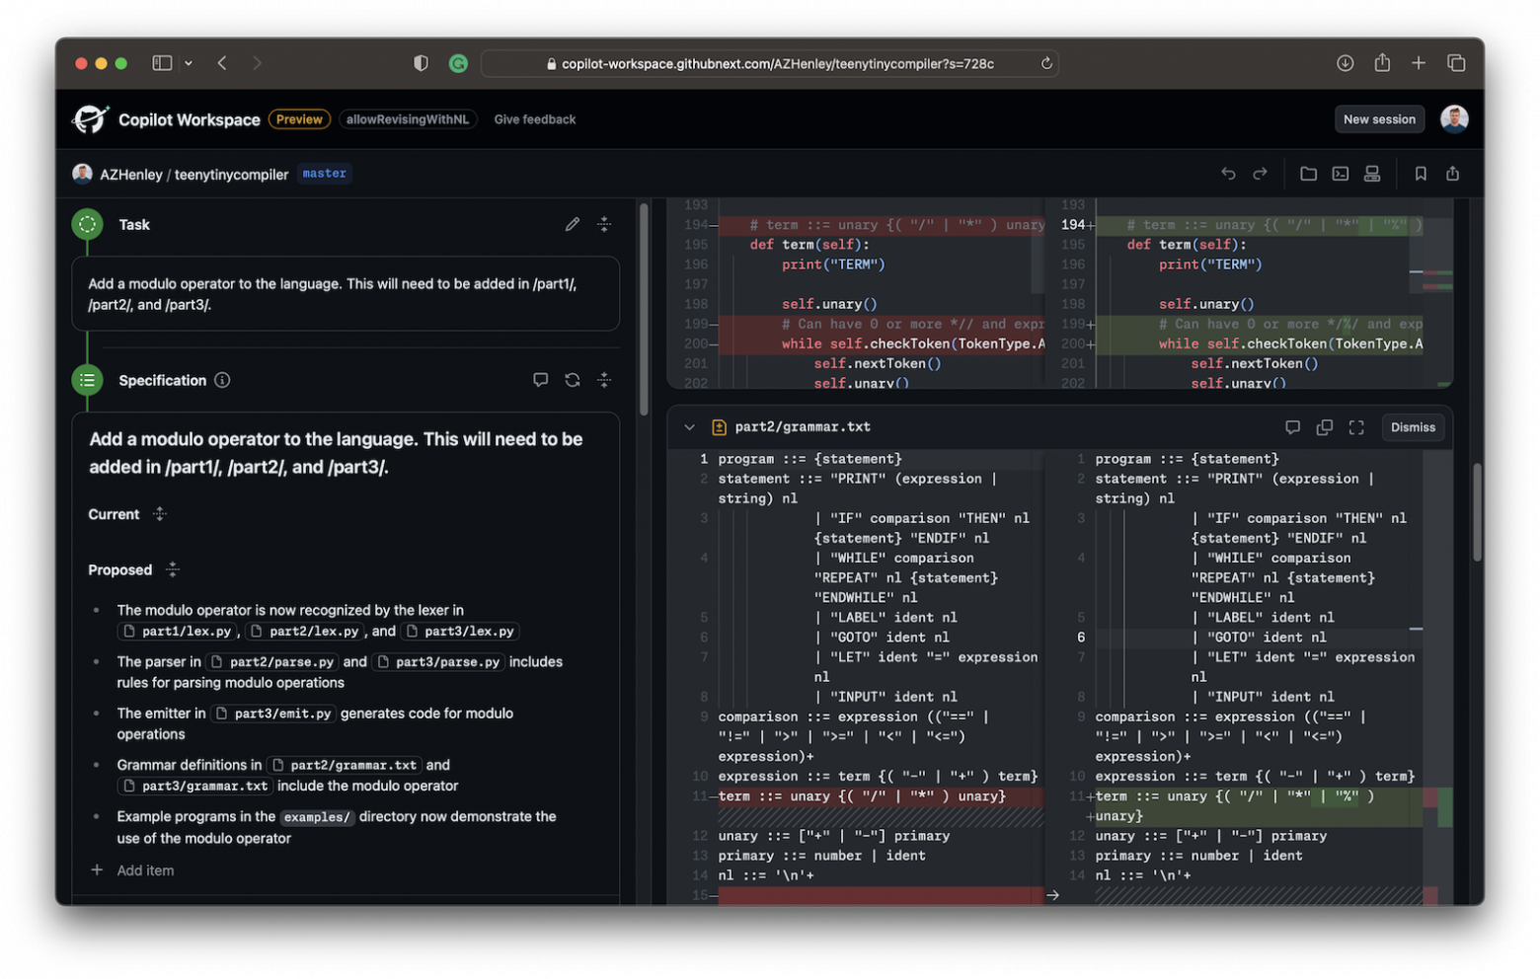Toggle fullscreen view for part2/grammar.txt

click(x=1356, y=427)
